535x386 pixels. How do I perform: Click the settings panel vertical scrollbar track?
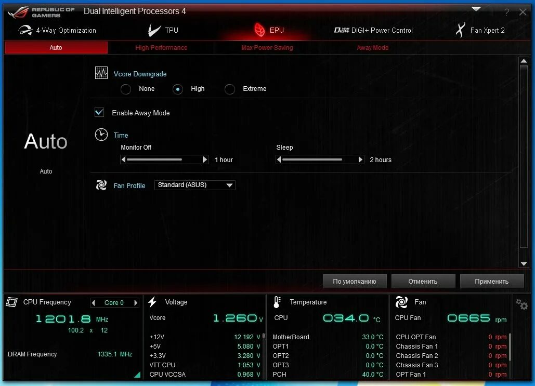click(x=524, y=157)
